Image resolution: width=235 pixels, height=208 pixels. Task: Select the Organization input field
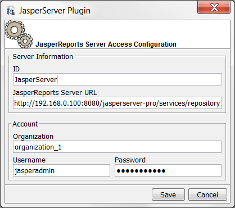(x=117, y=147)
